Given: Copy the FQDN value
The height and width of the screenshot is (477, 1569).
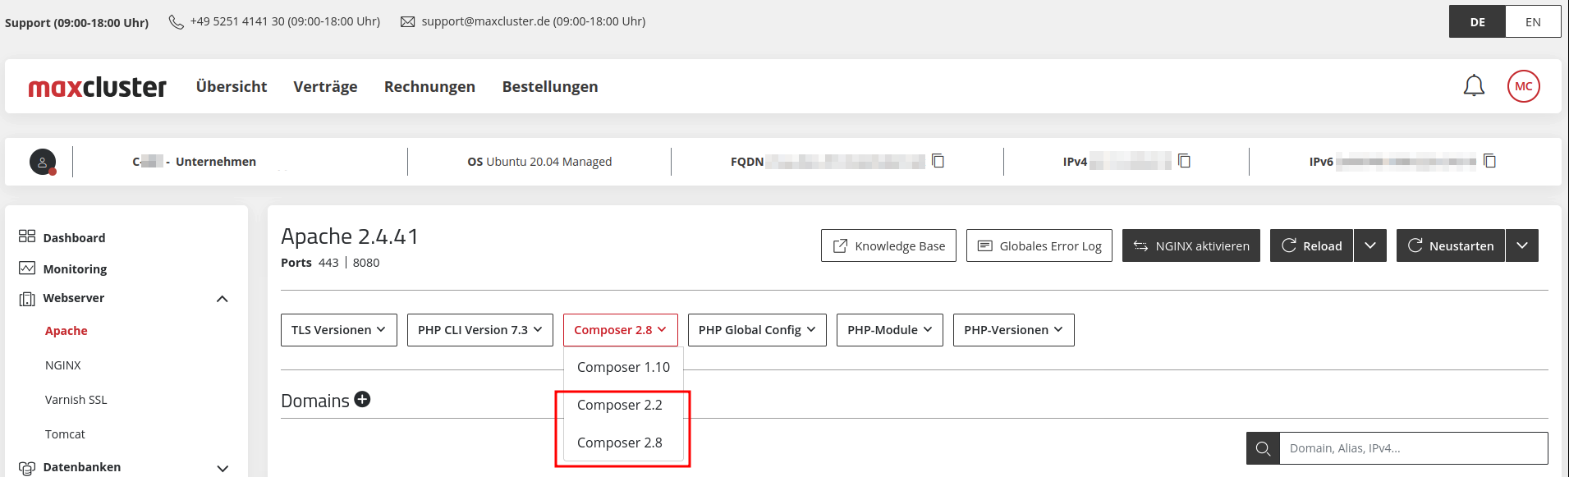Looking at the screenshot, I should (x=938, y=161).
